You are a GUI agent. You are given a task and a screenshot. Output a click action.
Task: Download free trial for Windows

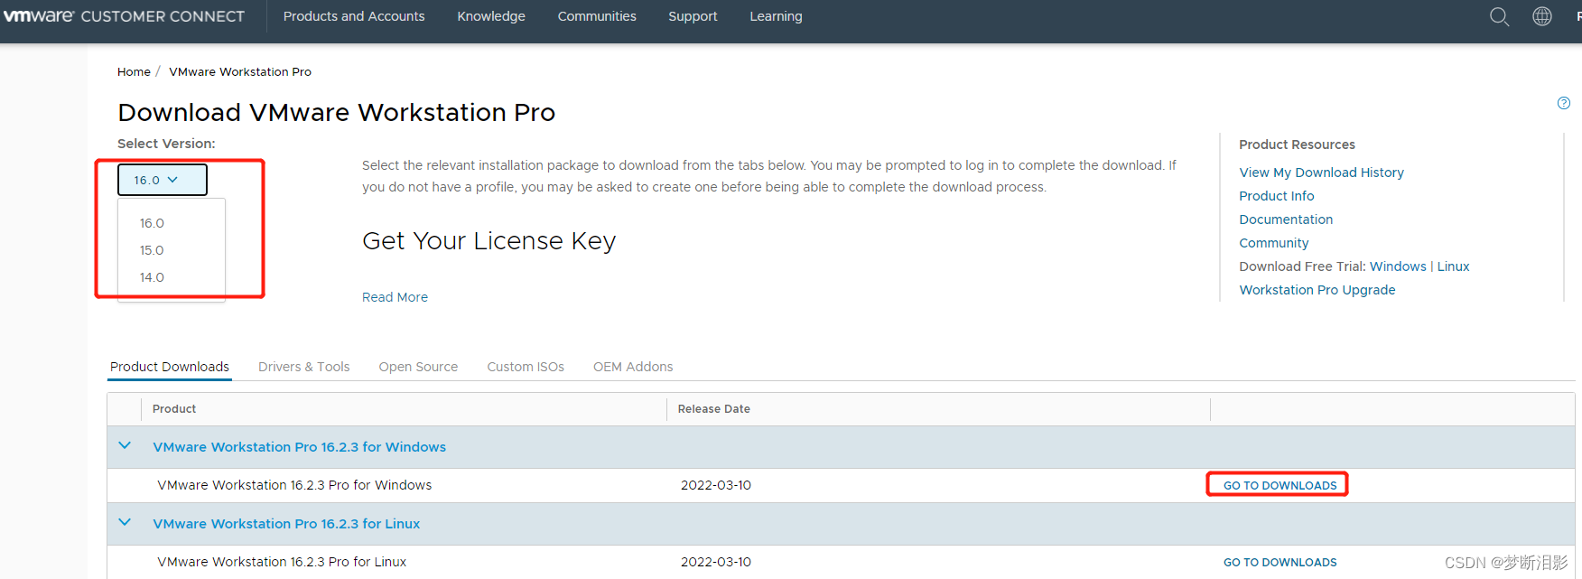1398,266
